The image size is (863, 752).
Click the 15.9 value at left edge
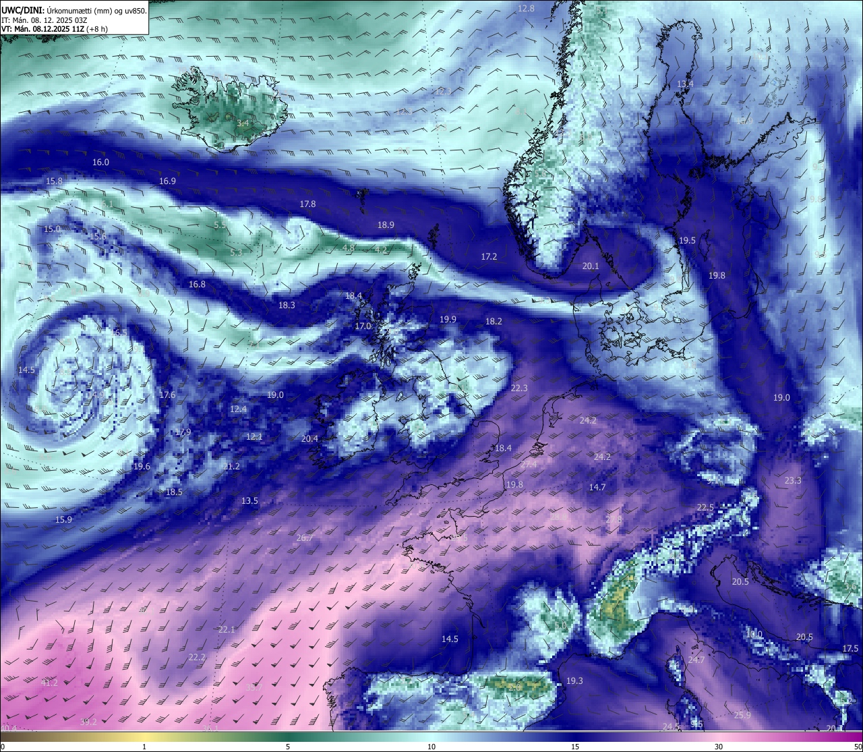(x=63, y=519)
